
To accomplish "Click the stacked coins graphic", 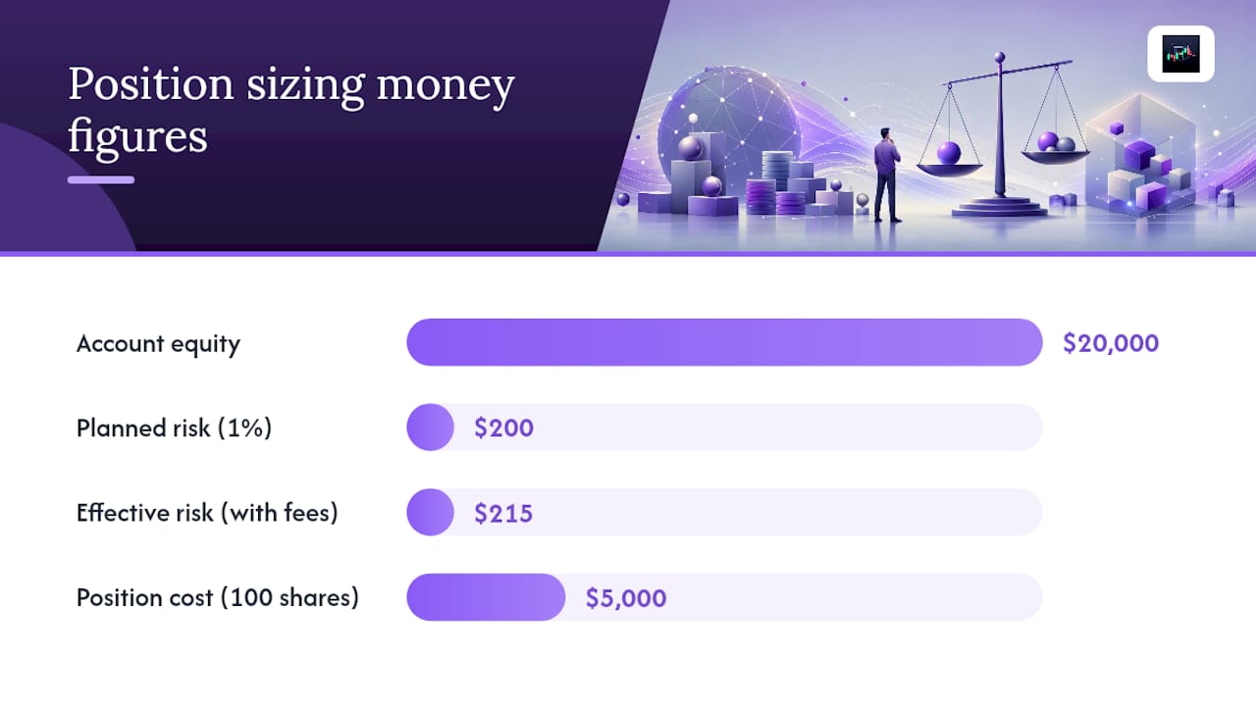I will point(775,184).
